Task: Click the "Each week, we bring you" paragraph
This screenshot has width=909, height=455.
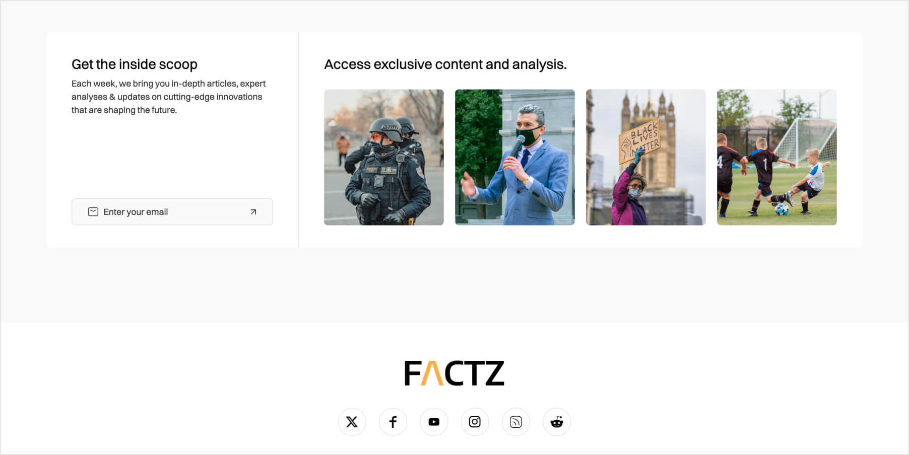Action: [169, 97]
